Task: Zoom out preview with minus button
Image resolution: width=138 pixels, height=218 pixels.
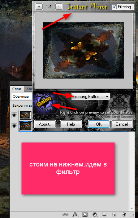Action: point(59,7)
